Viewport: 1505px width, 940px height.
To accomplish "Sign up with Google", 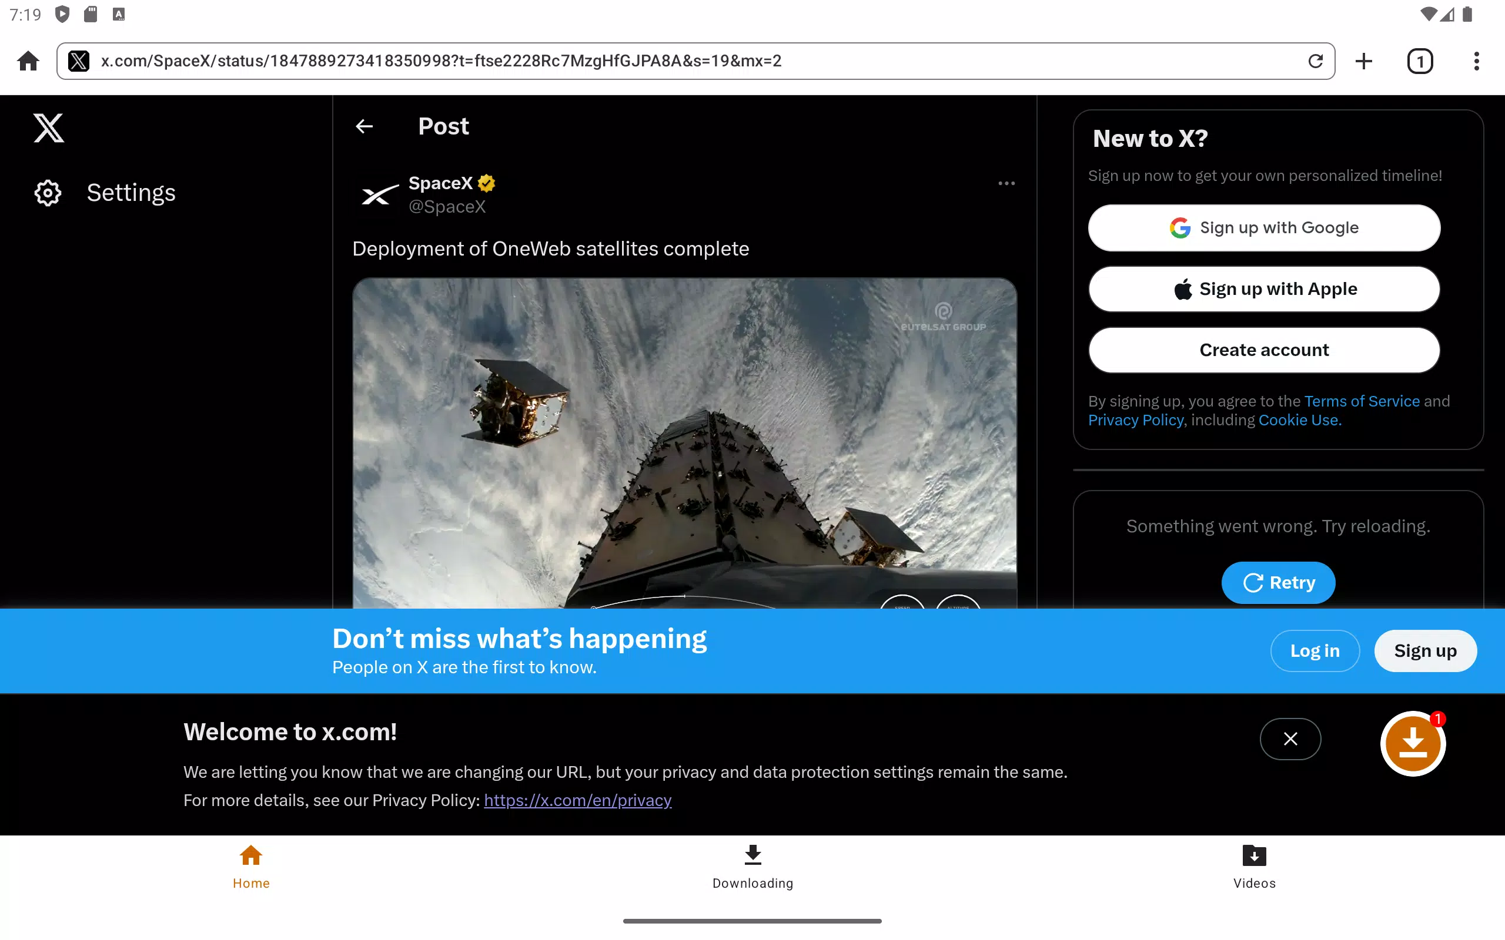I will (1264, 227).
